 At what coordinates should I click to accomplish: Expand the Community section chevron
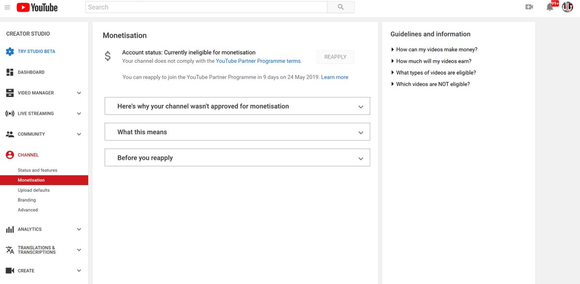[x=79, y=134]
